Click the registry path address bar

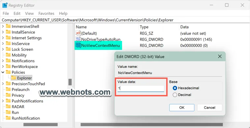125,20
